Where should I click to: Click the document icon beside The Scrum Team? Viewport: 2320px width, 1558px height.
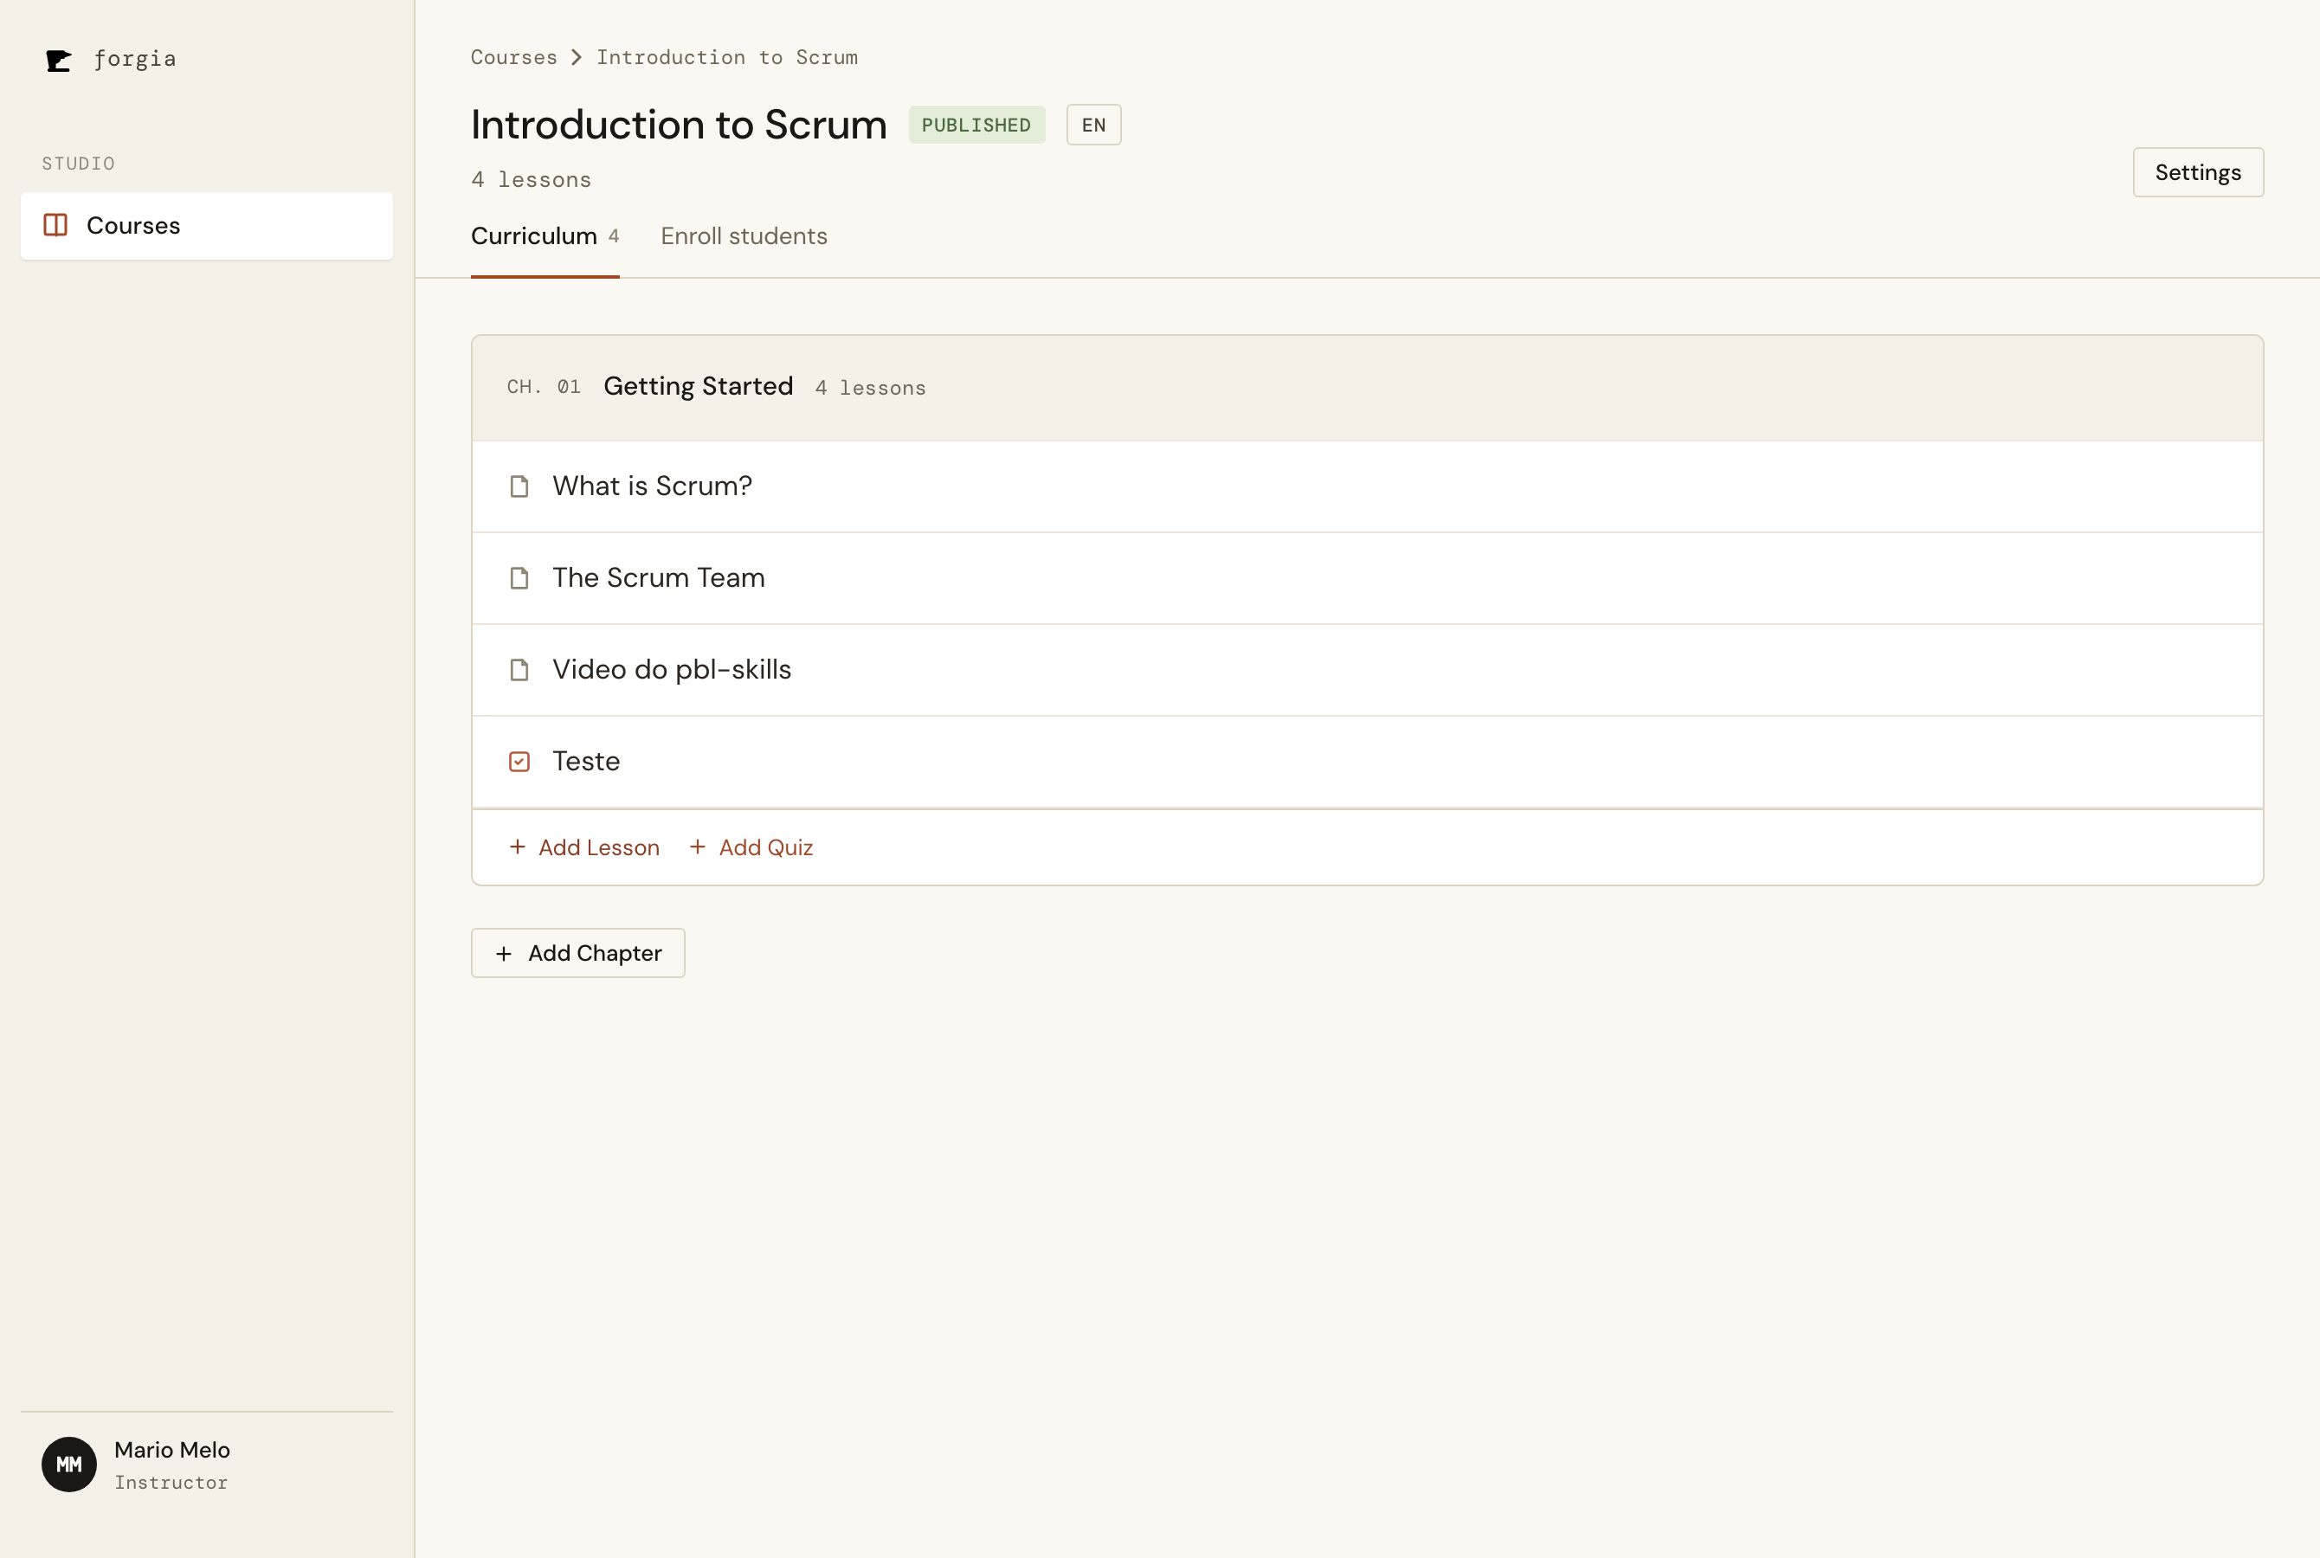519,578
